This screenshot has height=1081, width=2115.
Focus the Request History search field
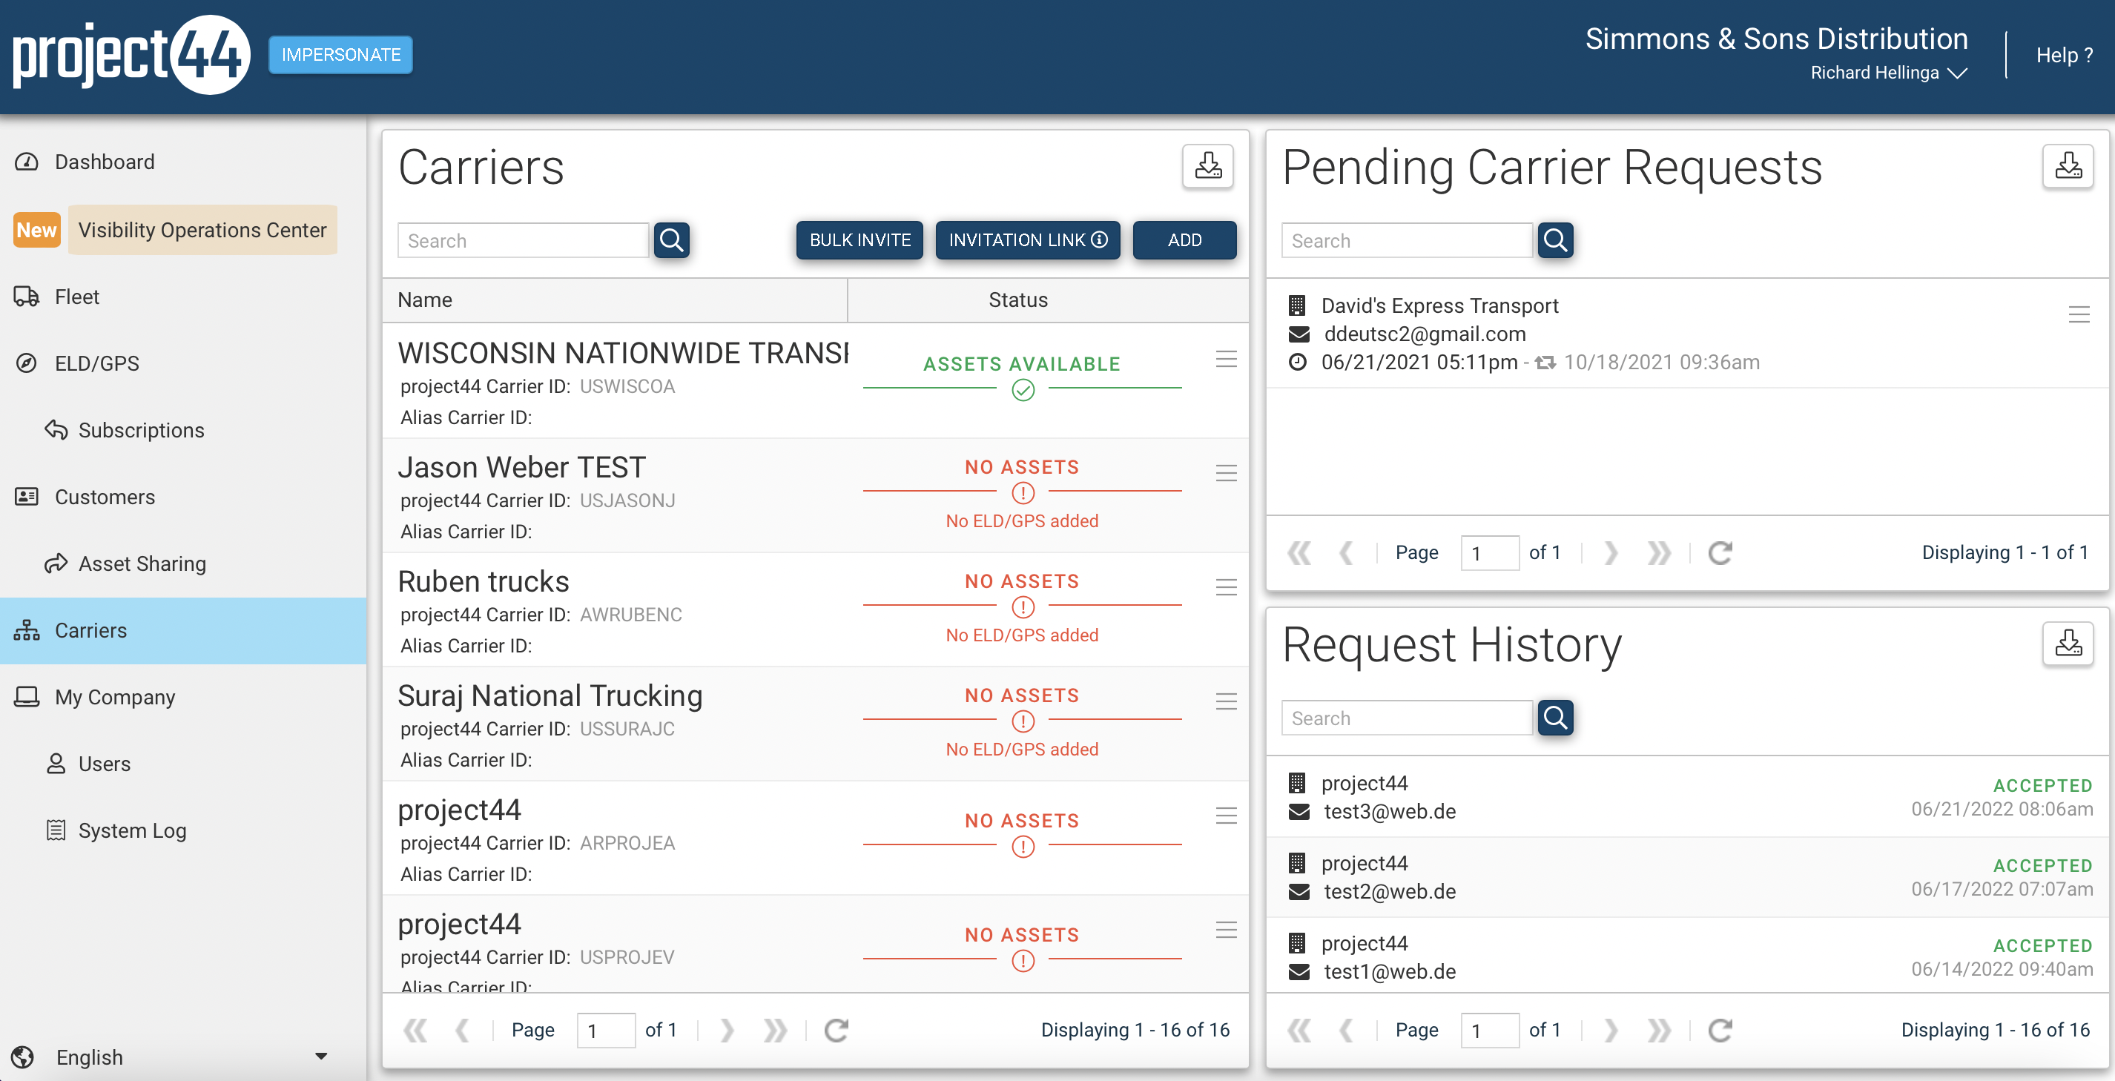pyautogui.click(x=1407, y=718)
